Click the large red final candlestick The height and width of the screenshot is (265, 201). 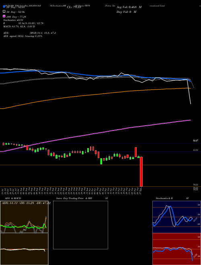141,172
